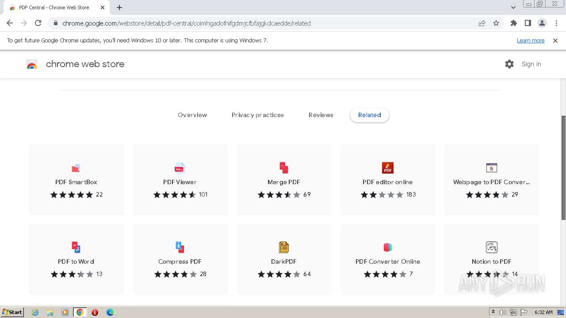
Task: Open Chrome Web Store settings gear
Action: tap(509, 64)
